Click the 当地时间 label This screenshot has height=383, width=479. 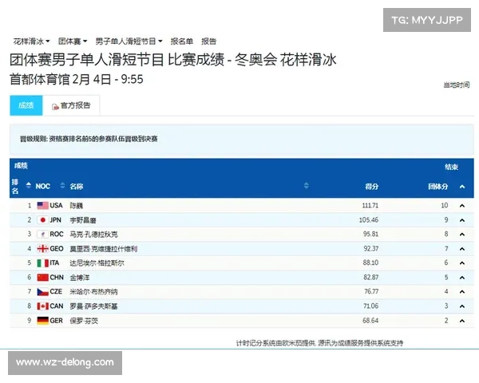[457, 85]
